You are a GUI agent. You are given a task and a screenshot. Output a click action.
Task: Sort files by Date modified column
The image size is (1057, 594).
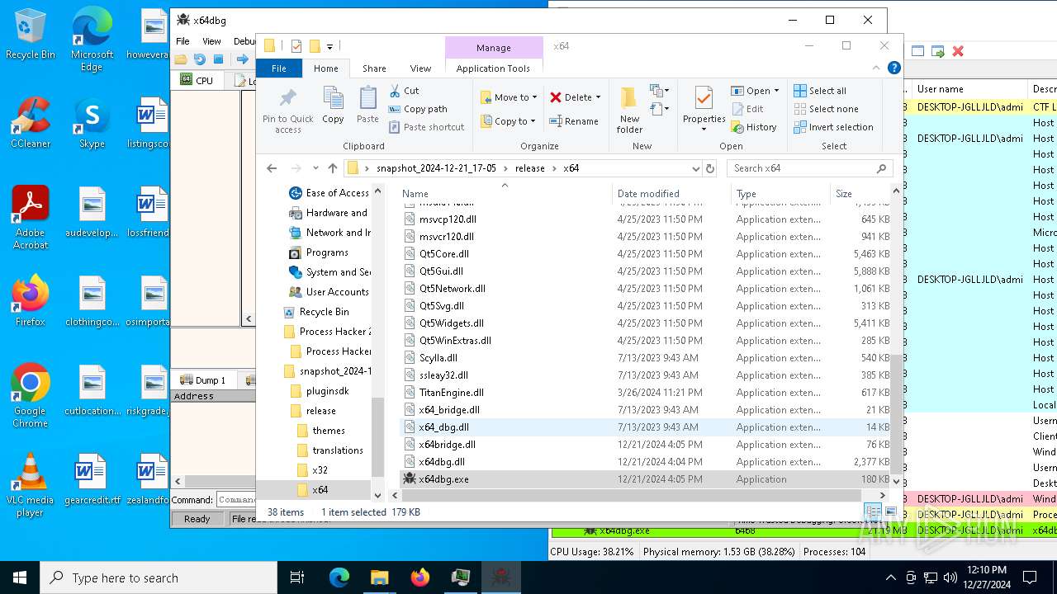click(671, 194)
